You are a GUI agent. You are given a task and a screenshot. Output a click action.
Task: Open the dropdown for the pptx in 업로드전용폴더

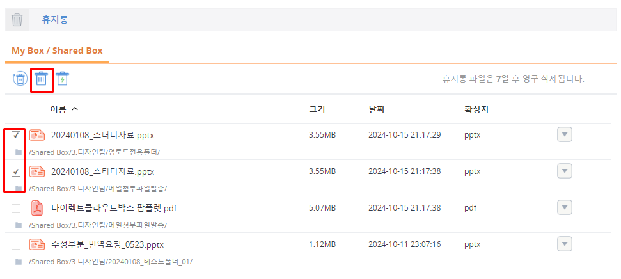click(x=564, y=134)
